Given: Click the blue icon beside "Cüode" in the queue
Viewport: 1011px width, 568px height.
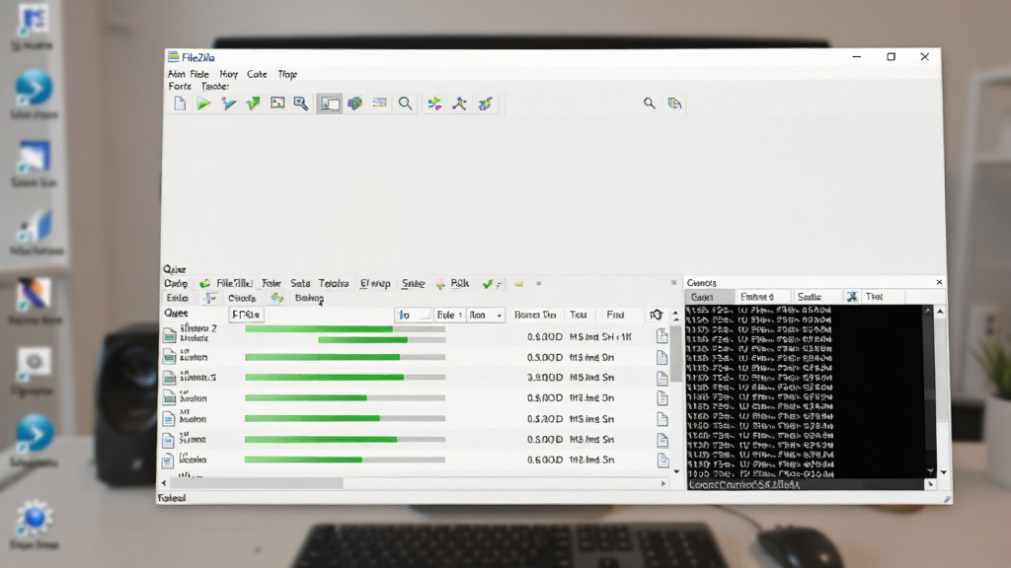Looking at the screenshot, I should (x=210, y=298).
